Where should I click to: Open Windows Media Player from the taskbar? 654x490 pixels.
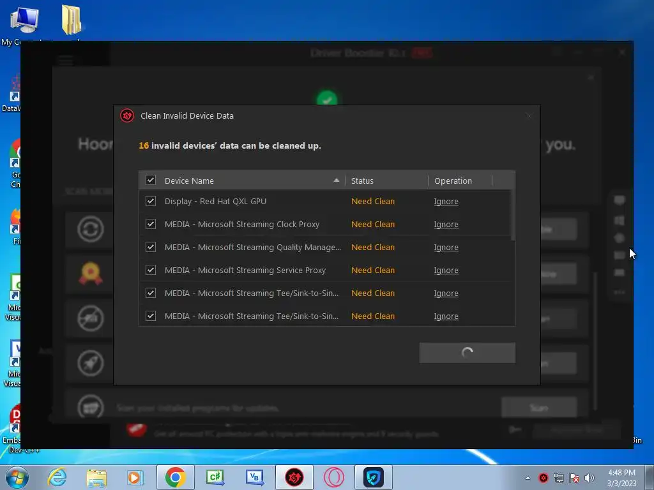pos(135,477)
